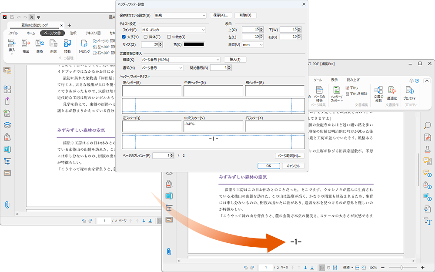Click the ribbon settings gear icon
The image size is (435, 272).
click(412, 81)
